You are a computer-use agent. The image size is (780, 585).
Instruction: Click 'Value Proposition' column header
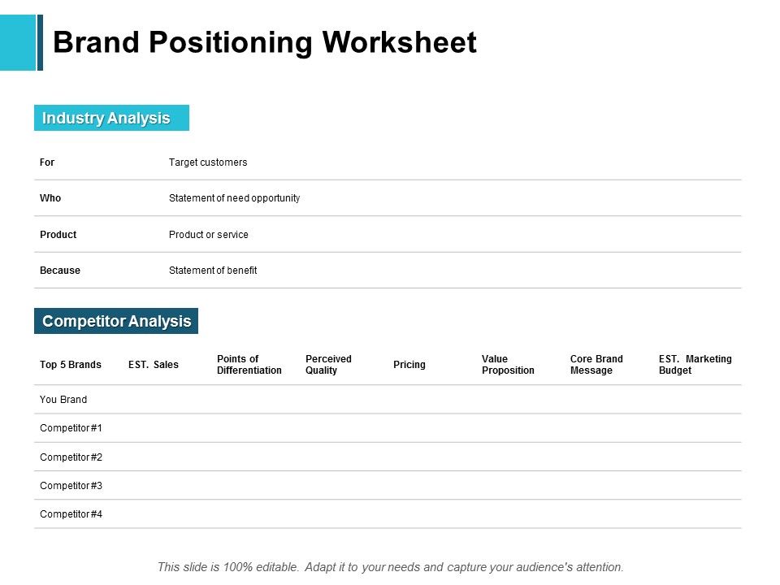[508, 365]
